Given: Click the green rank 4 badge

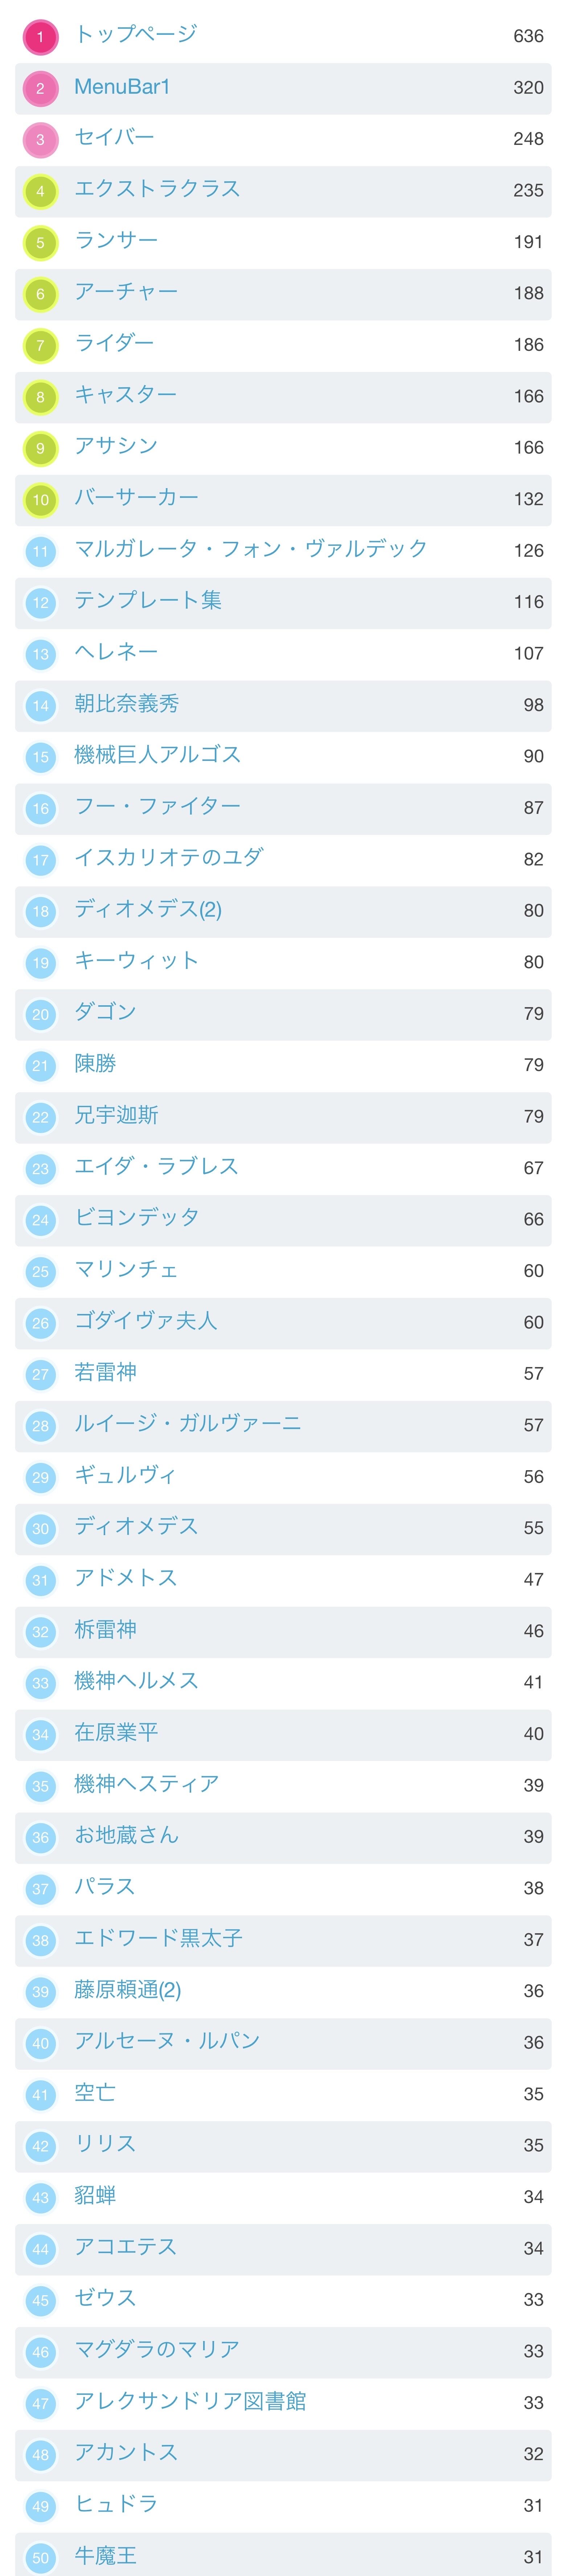Looking at the screenshot, I should [40, 191].
